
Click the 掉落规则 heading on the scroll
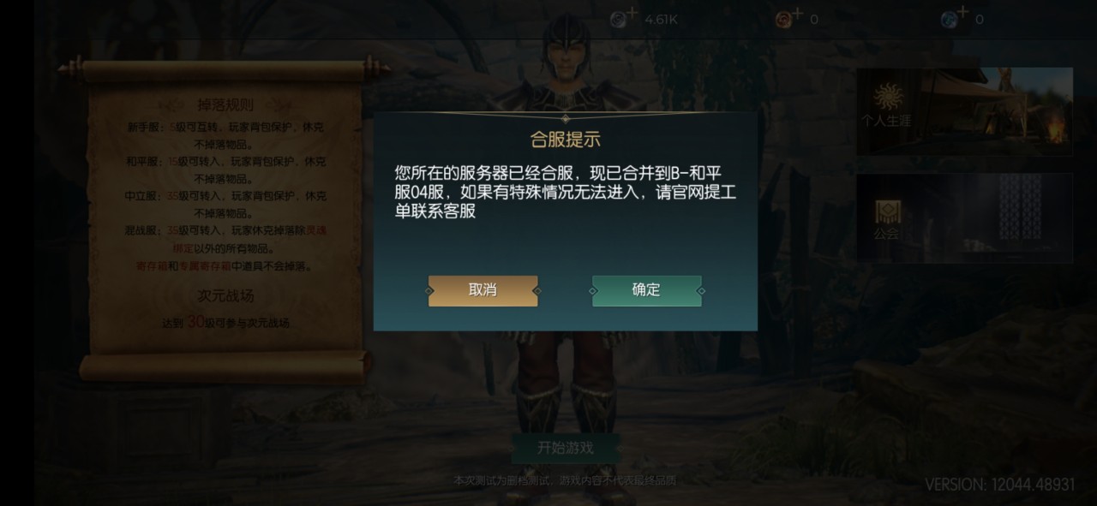(226, 105)
